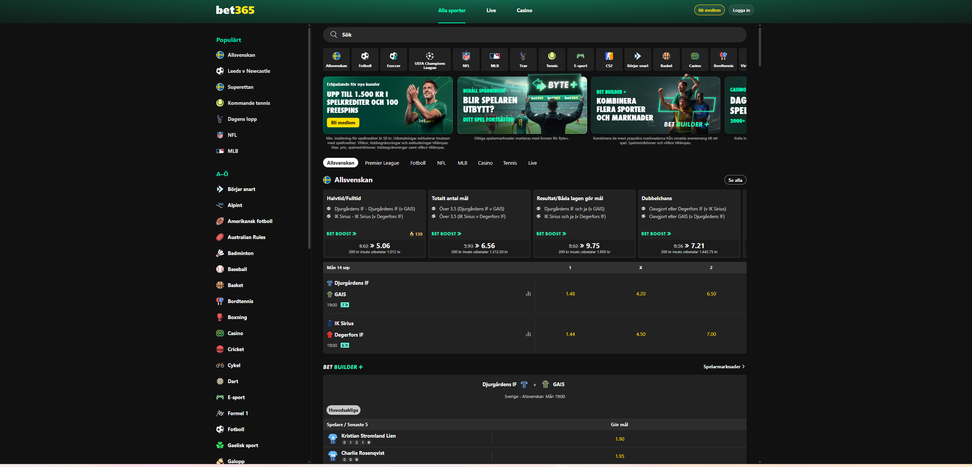Switch to Casino in top navigation
The width and height of the screenshot is (972, 467).
tap(524, 11)
